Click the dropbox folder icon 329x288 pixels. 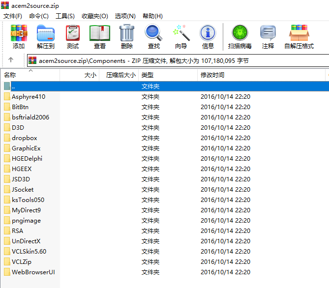coord(7,138)
